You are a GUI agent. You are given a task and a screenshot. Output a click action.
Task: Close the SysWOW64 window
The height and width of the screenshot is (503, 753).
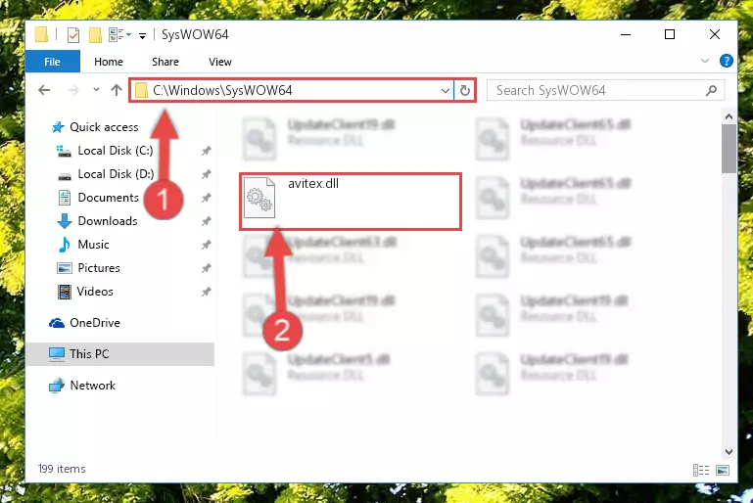coord(715,34)
